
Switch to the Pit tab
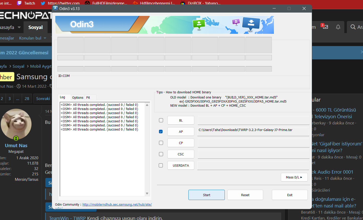[x=88, y=97]
